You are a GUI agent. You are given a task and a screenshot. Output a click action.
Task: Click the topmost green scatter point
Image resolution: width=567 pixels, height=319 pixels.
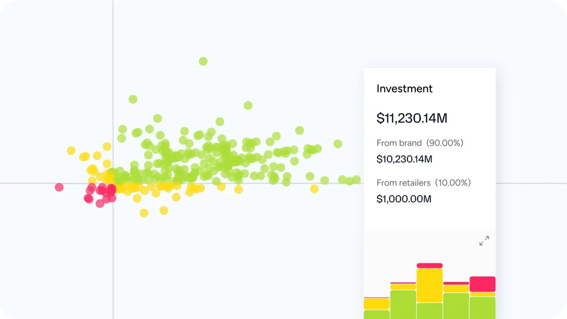[x=203, y=61]
